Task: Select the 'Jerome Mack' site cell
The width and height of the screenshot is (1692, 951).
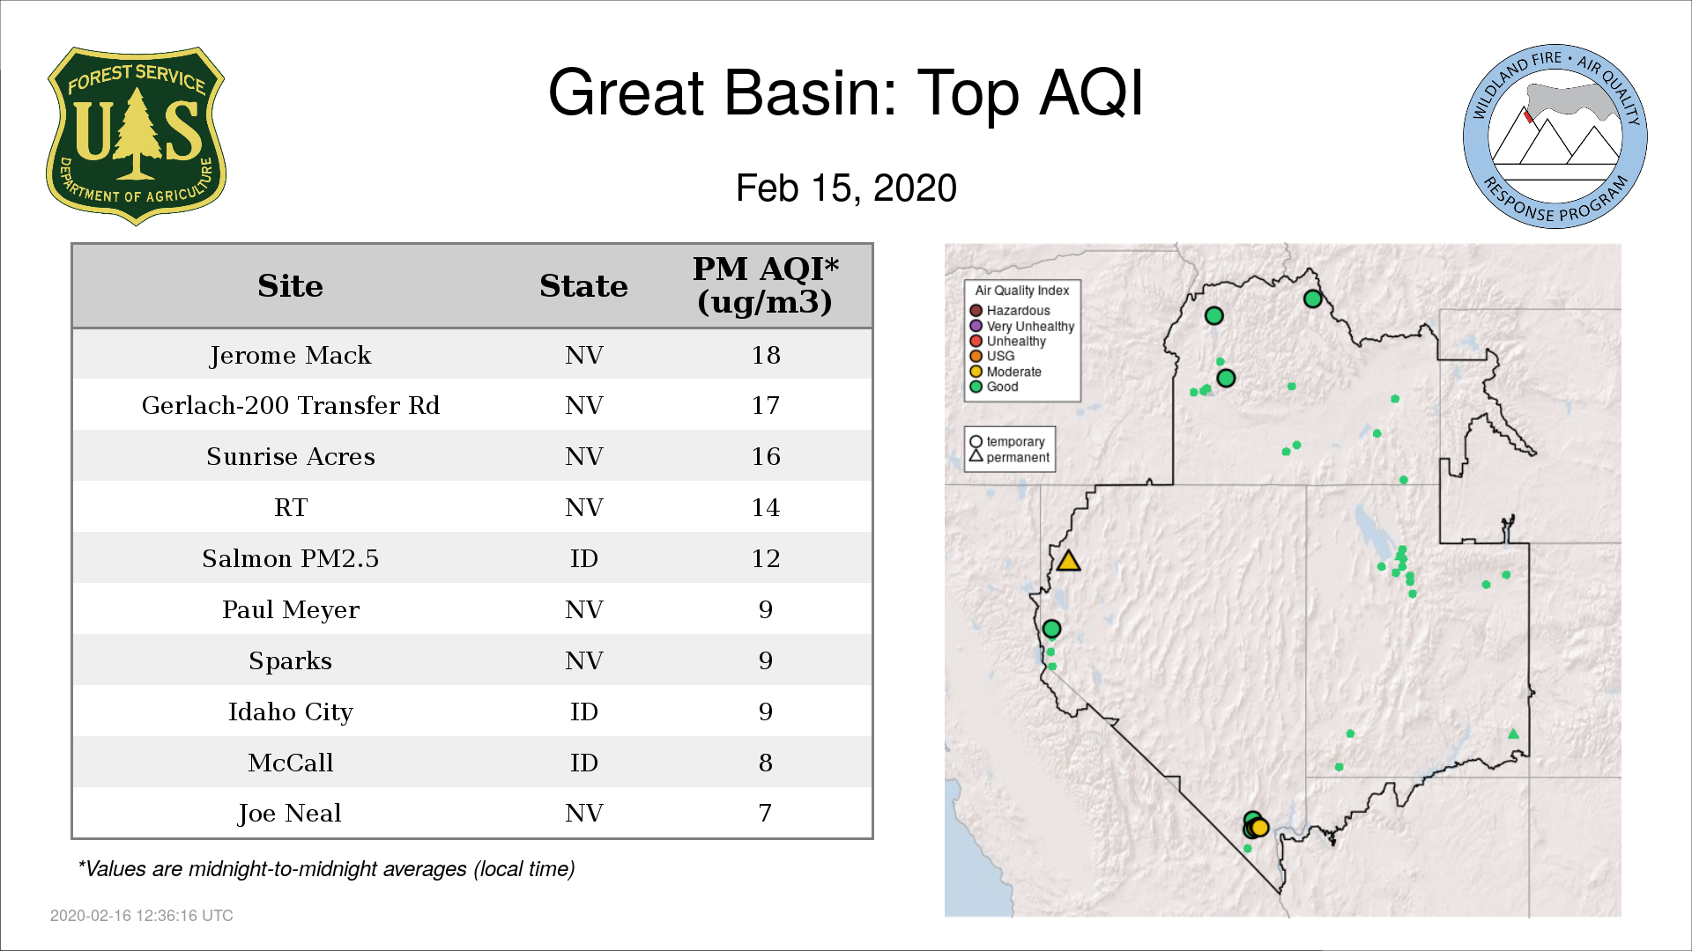Action: [290, 355]
